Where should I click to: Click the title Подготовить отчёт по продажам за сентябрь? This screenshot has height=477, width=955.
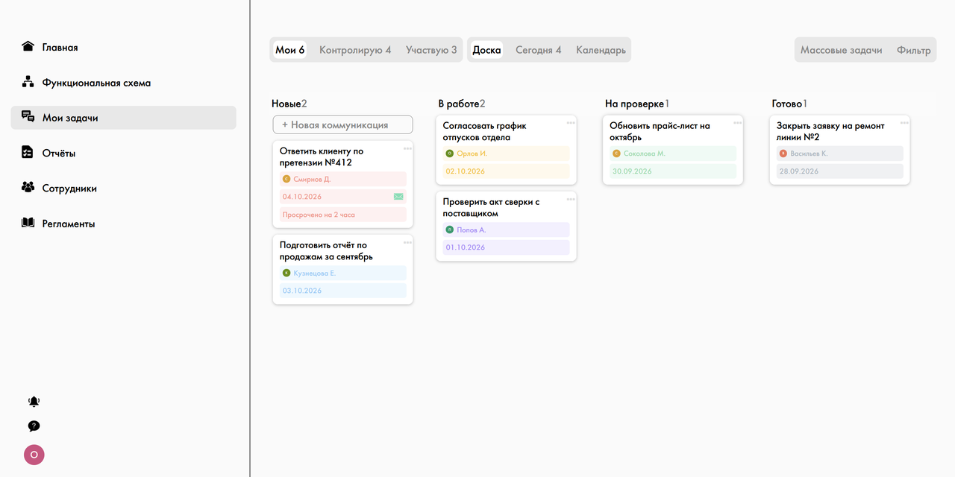tap(326, 250)
